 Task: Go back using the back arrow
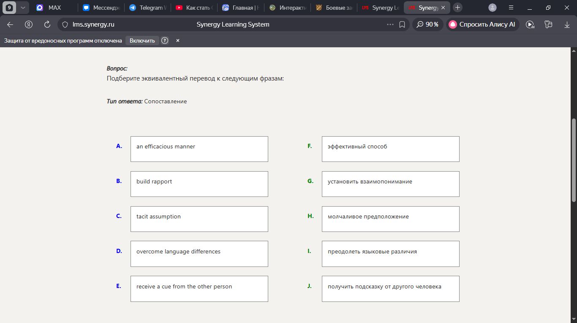(10, 24)
